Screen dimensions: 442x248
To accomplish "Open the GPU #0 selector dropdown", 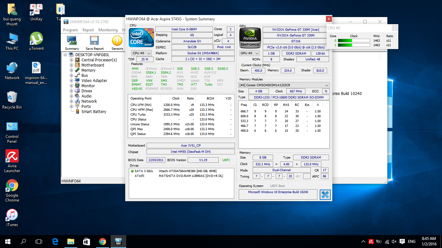I will coord(249,53).
